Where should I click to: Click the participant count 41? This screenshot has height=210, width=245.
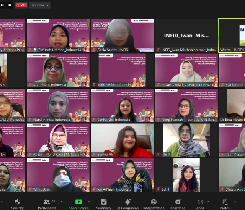click(x=53, y=201)
